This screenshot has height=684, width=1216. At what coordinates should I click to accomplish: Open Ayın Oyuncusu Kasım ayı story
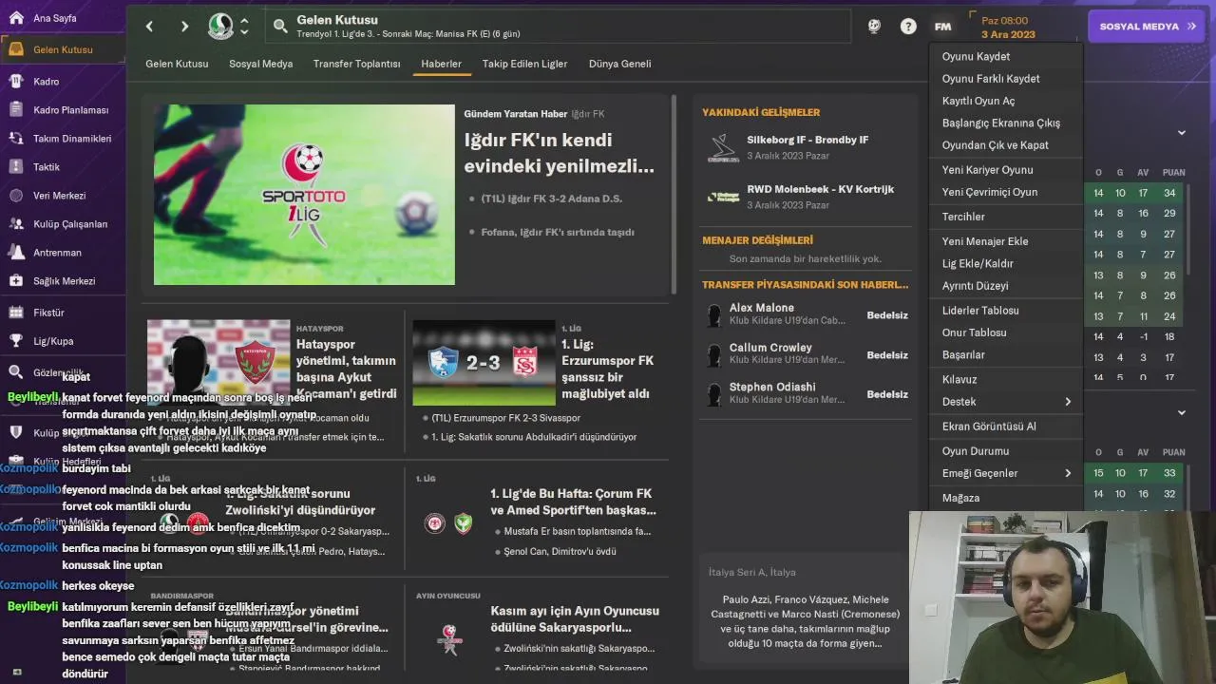click(x=575, y=618)
